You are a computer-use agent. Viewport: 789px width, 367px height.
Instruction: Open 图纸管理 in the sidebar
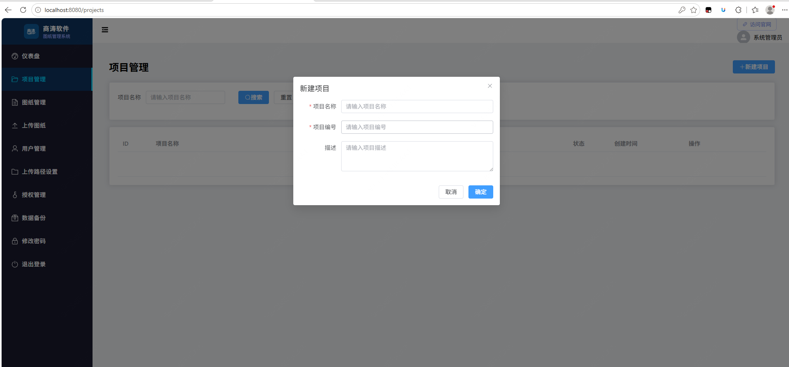[47, 102]
